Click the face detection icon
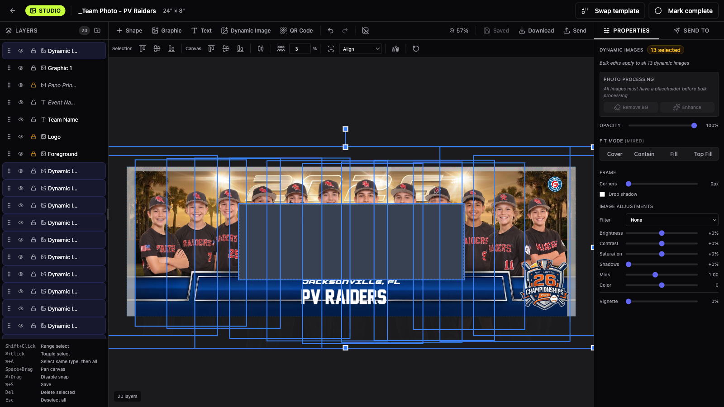 (331, 48)
